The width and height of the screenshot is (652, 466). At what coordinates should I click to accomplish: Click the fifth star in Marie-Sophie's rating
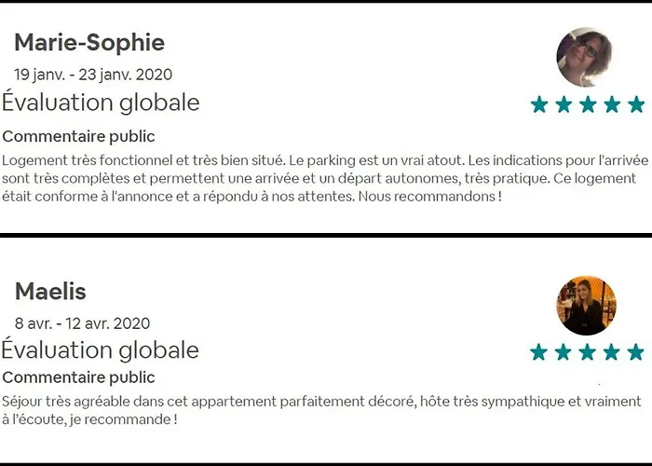[636, 104]
